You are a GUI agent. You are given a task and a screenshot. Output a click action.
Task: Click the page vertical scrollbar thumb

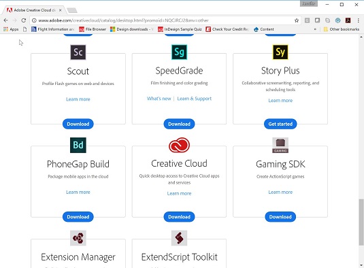[x=361, y=222]
